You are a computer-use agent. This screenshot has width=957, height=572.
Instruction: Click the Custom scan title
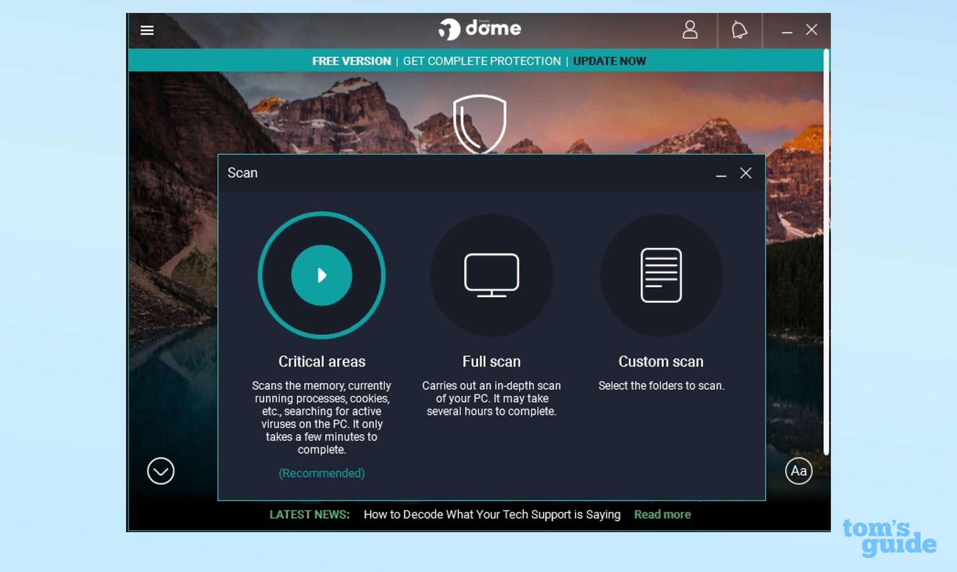click(x=661, y=361)
